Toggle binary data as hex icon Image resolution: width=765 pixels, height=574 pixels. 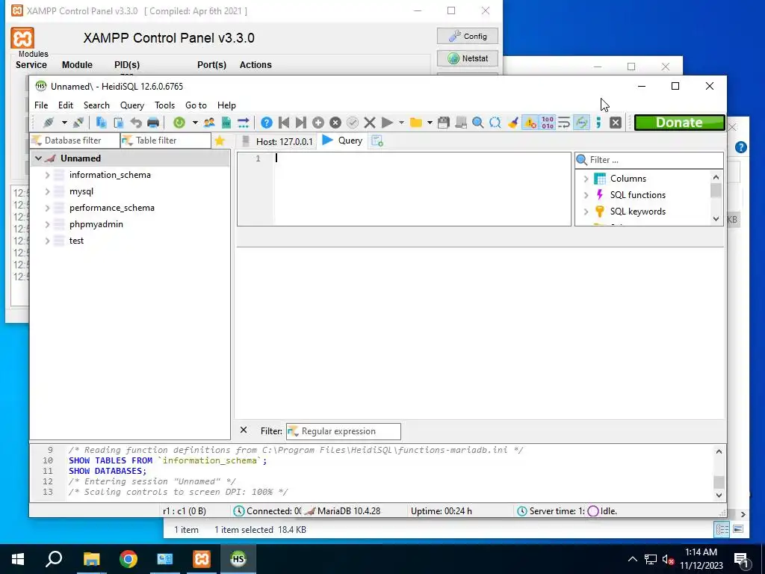pos(548,123)
